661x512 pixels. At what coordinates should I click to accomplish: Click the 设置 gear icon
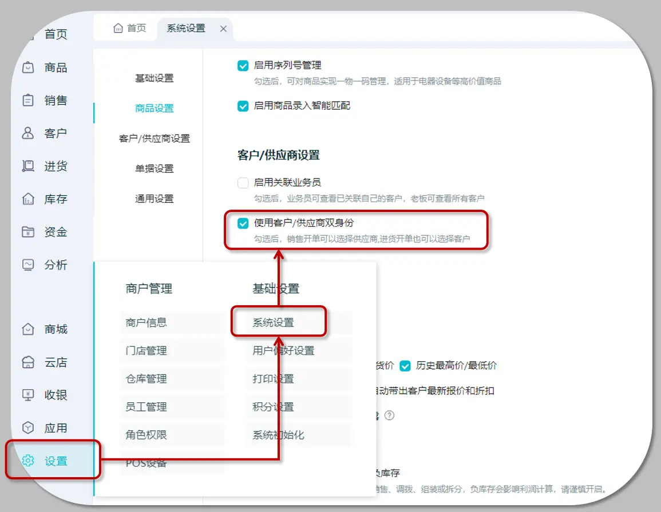28,461
